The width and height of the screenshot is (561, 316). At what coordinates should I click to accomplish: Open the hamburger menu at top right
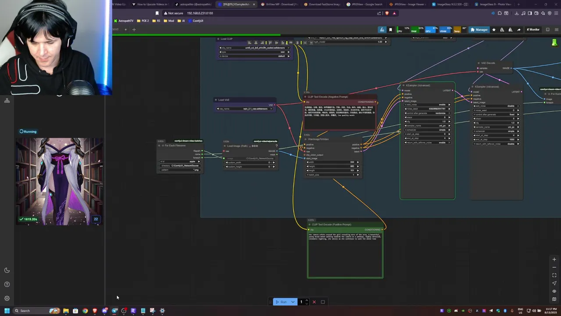(x=557, y=30)
